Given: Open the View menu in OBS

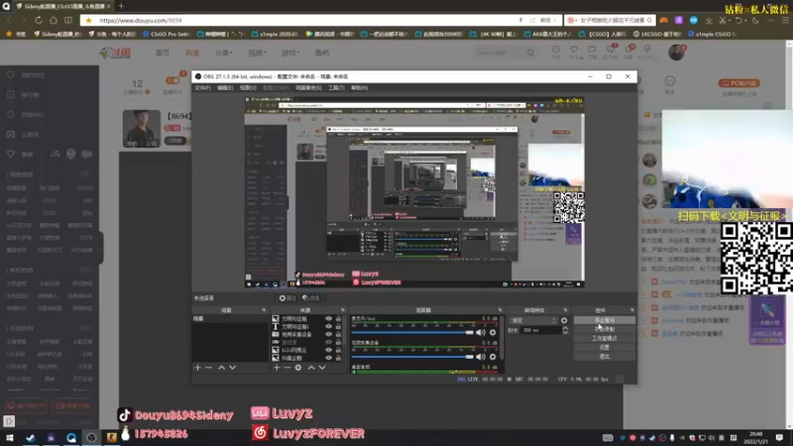Looking at the screenshot, I should (248, 88).
